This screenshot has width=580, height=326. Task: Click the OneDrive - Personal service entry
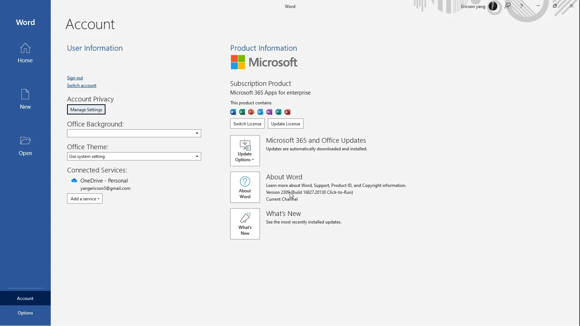coord(104,180)
